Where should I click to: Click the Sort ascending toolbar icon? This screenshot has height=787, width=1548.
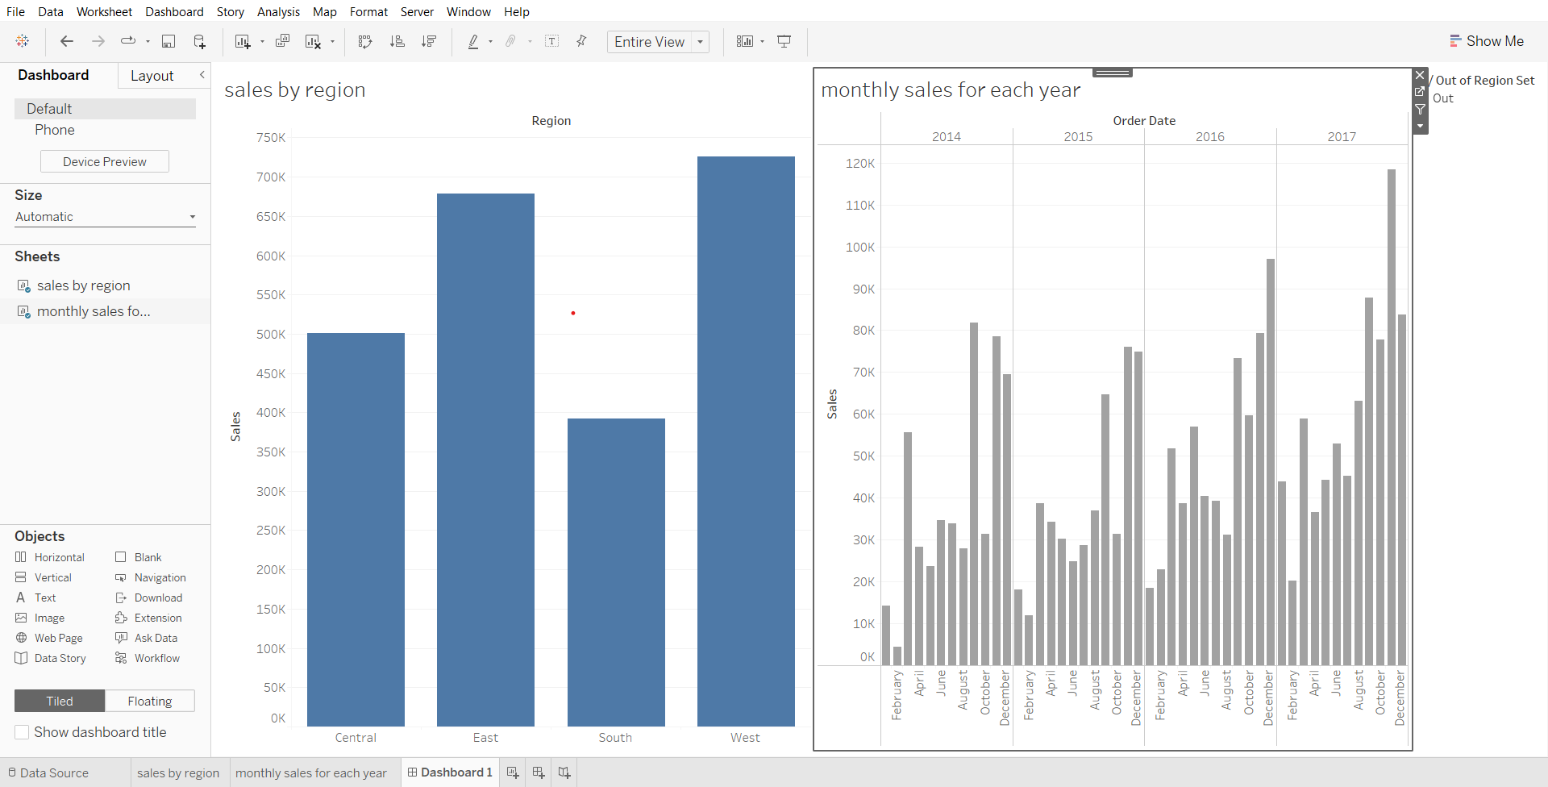pyautogui.click(x=397, y=41)
